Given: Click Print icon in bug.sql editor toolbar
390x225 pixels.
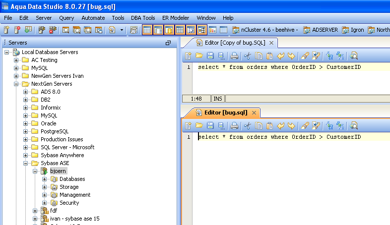Looking at the screenshot, I should pyautogui.click(x=234, y=126).
